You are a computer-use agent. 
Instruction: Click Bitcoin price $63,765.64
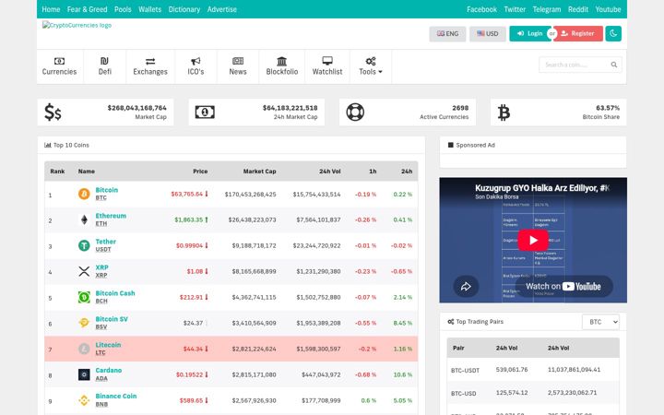click(x=189, y=194)
